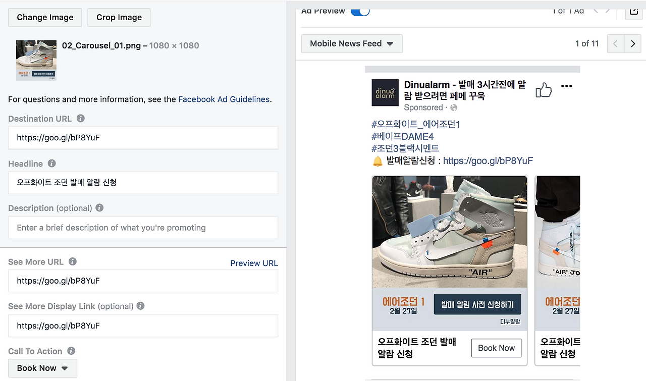
Task: Click the See More Display Link input field
Action: coord(143,326)
